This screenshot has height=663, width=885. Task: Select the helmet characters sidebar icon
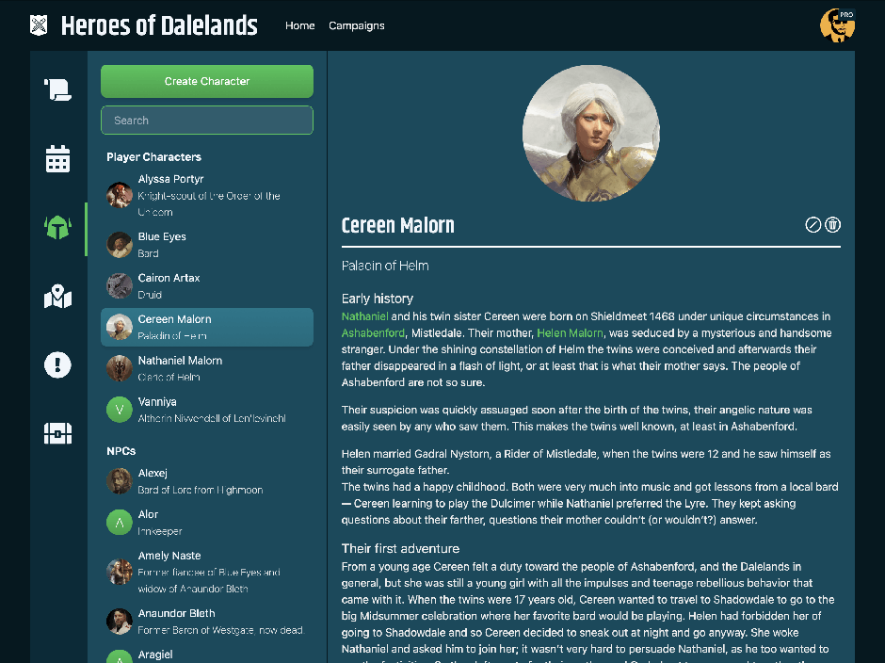tap(57, 228)
